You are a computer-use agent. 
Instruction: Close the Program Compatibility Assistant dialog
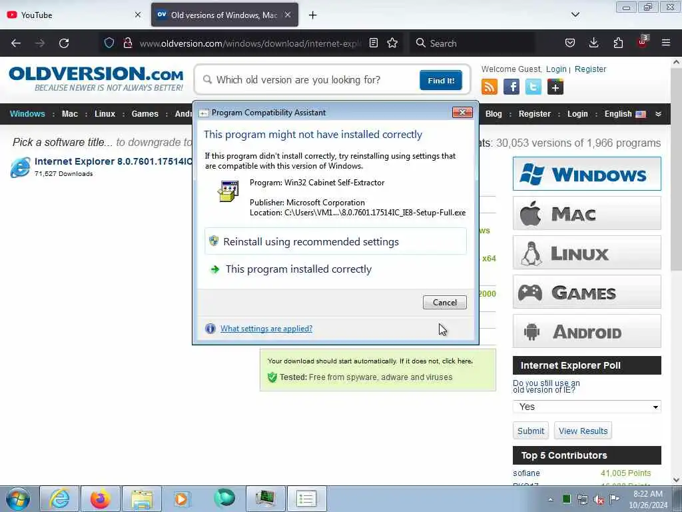point(462,112)
